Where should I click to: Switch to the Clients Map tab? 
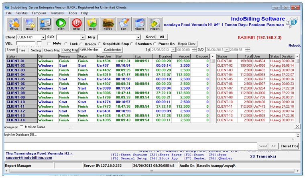[52, 50]
